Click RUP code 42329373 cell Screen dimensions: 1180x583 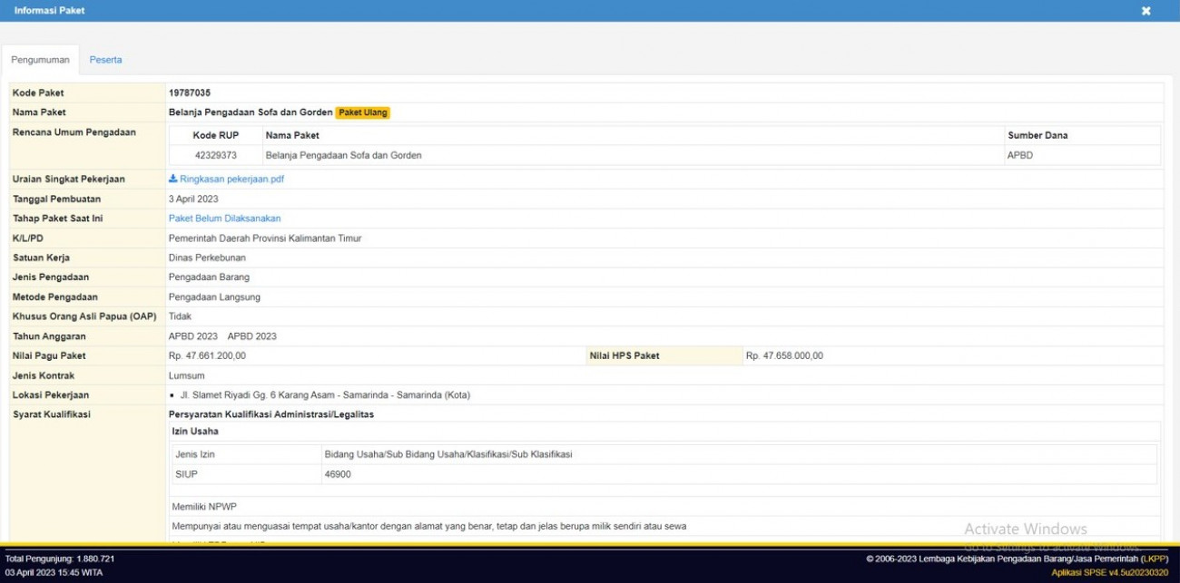click(x=215, y=155)
